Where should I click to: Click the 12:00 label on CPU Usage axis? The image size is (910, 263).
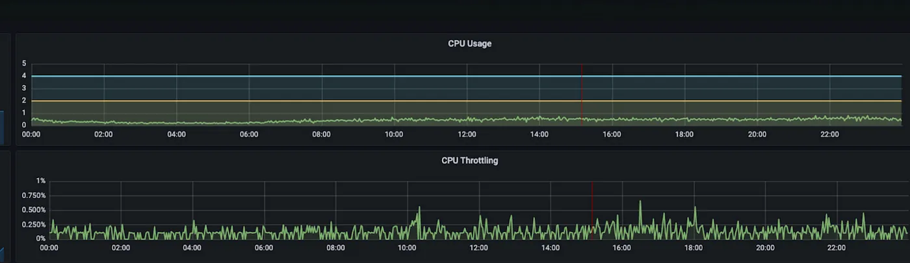(x=467, y=135)
